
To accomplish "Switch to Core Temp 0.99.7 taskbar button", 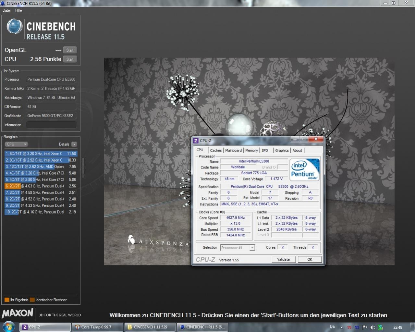I will tap(98, 327).
